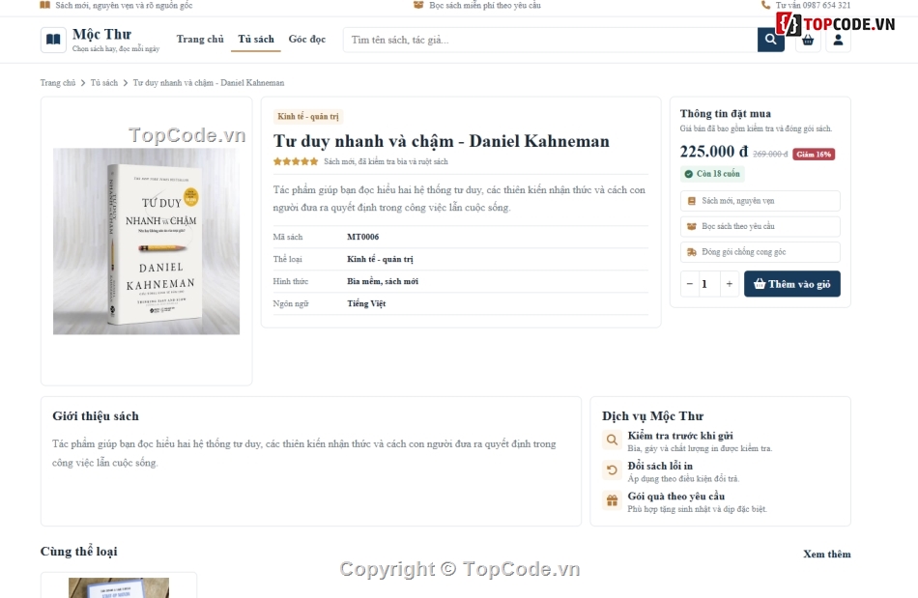Click the five-star rating icons
Screen dimensions: 918x598
click(296, 161)
